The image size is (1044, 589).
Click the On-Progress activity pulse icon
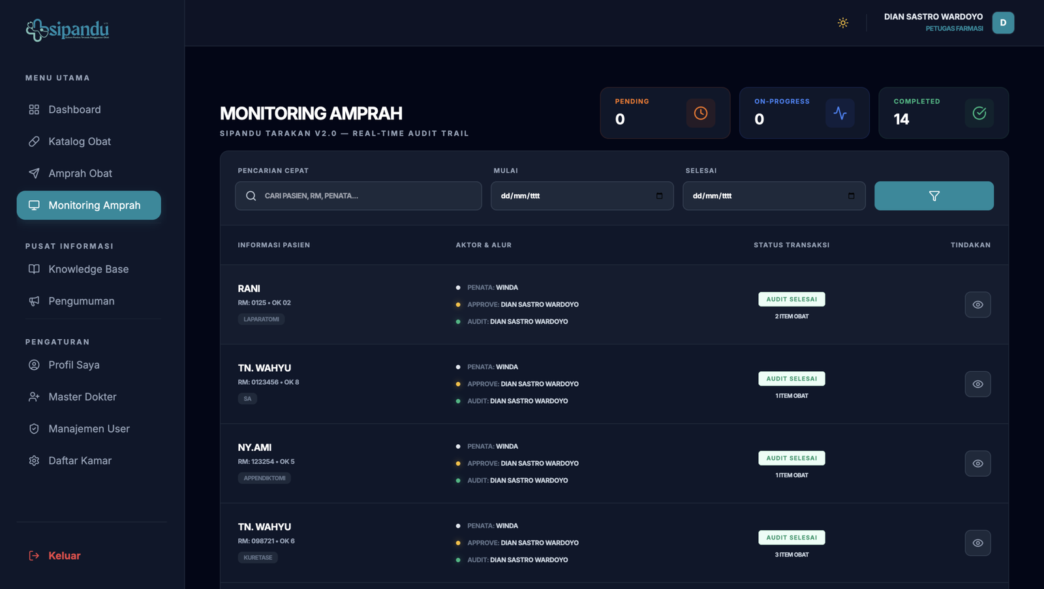click(x=840, y=113)
